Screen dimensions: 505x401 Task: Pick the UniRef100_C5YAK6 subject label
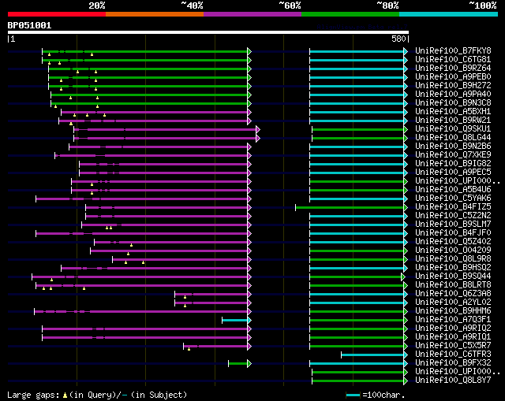click(453, 198)
